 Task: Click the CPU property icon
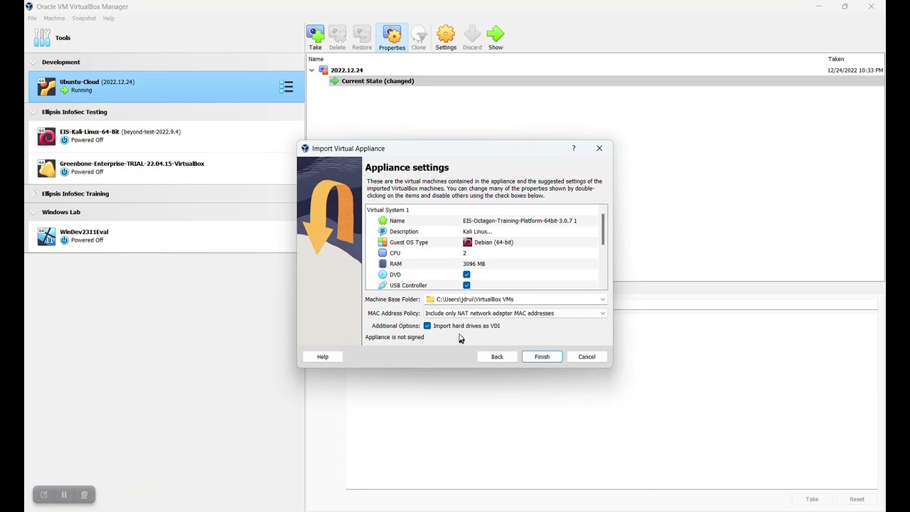(382, 252)
